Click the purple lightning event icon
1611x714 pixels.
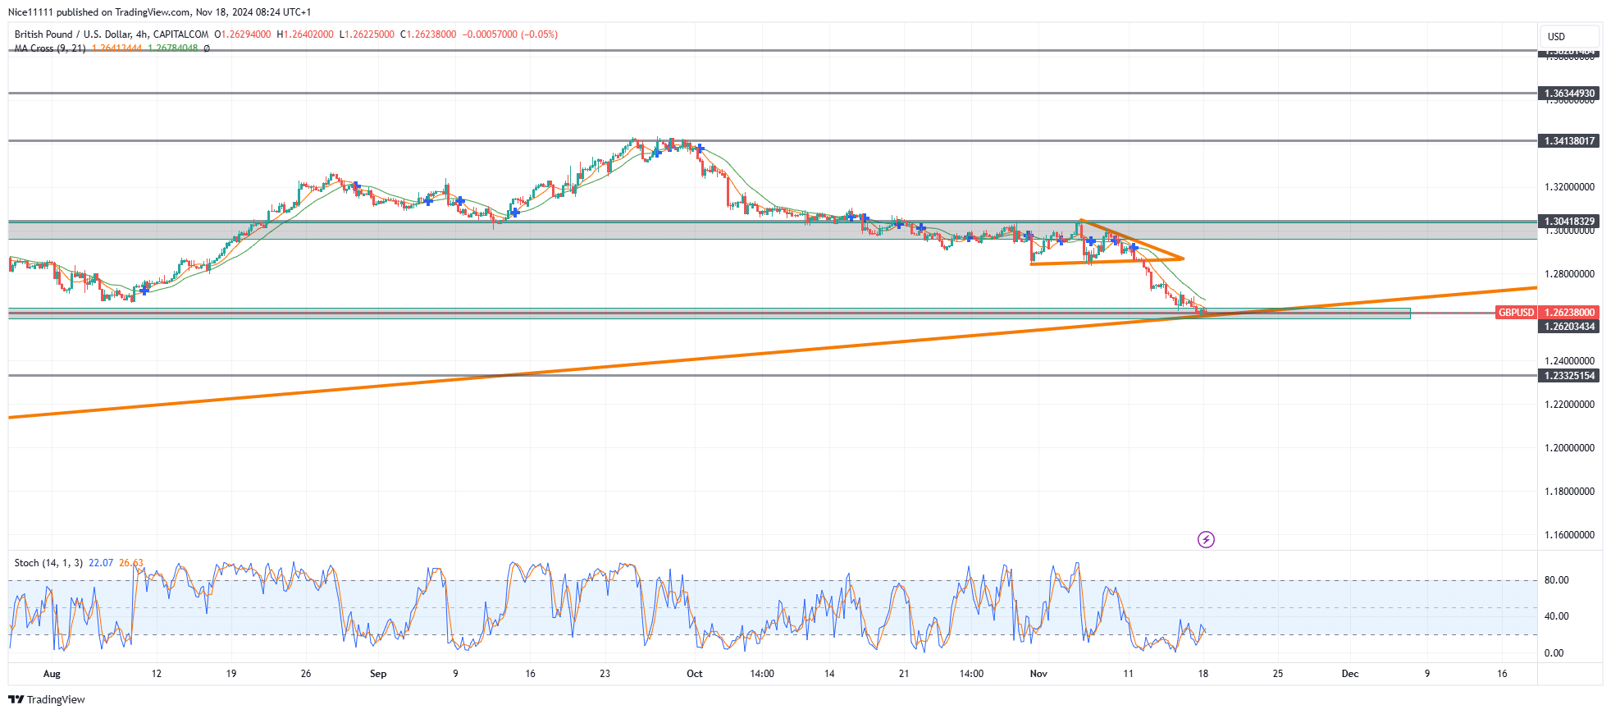click(1206, 539)
